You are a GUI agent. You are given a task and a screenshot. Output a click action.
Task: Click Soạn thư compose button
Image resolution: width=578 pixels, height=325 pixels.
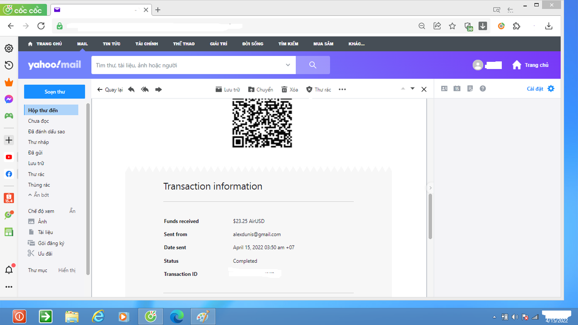point(55,92)
